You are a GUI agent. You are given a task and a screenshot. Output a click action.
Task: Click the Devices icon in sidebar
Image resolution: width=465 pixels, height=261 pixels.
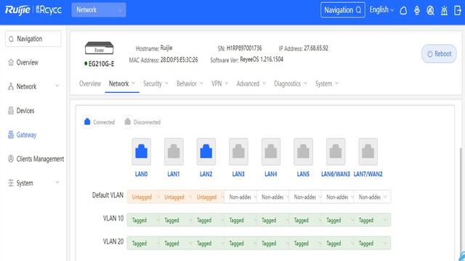(x=11, y=110)
